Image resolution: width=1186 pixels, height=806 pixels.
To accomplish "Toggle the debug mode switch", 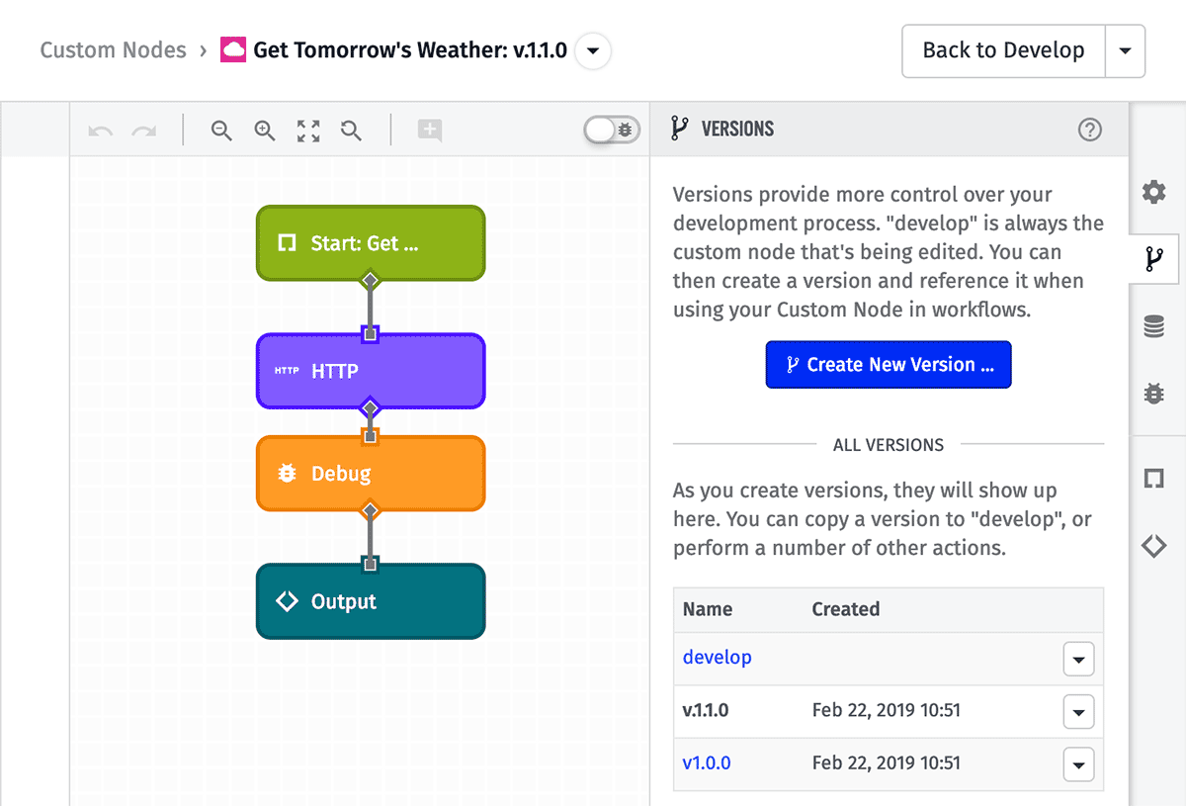I will click(612, 130).
